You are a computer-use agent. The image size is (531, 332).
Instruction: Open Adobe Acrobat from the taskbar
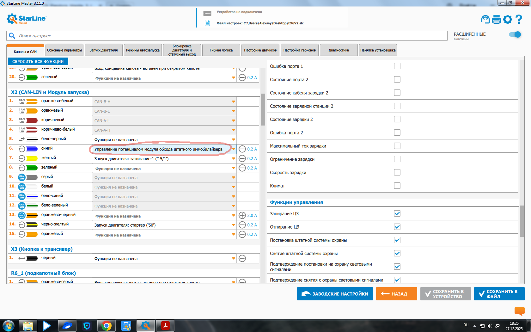coord(165,326)
